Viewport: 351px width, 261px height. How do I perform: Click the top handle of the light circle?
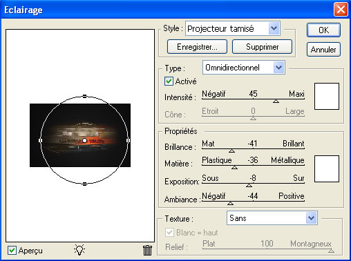84,96
